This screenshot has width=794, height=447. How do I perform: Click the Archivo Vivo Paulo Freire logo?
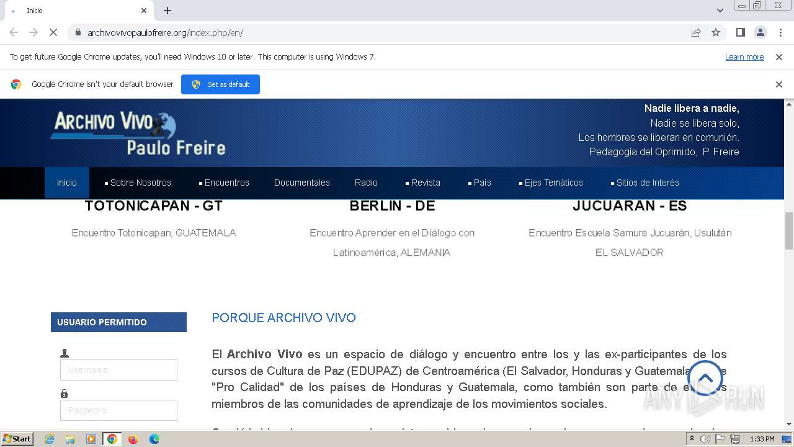pos(138,132)
